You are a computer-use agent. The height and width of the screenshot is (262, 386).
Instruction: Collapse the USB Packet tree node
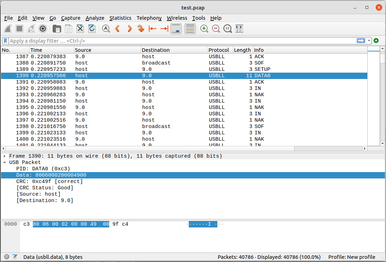click(x=5, y=162)
